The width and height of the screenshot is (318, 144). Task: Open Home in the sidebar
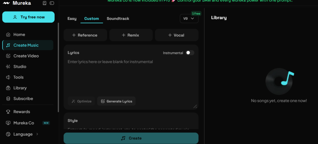point(28,35)
